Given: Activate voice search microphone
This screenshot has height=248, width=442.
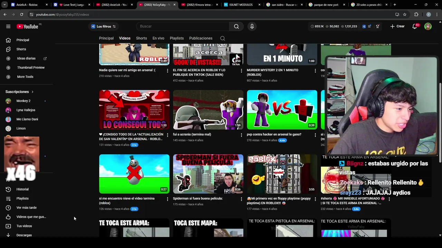Looking at the screenshot, I should (x=252, y=26).
